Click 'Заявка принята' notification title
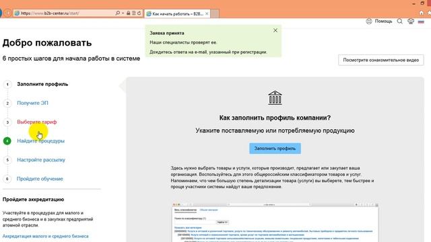The height and width of the screenshot is (242, 431). pos(167,33)
